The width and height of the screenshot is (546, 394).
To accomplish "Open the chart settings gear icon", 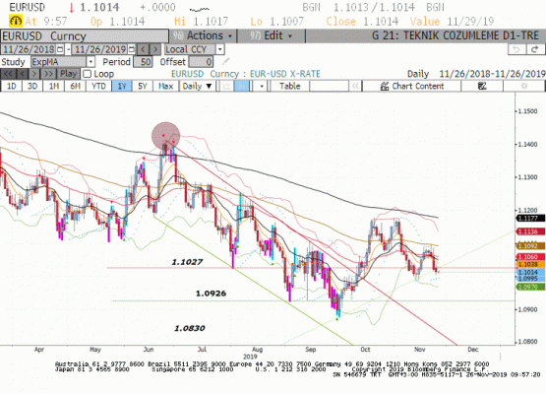I will coord(524,86).
